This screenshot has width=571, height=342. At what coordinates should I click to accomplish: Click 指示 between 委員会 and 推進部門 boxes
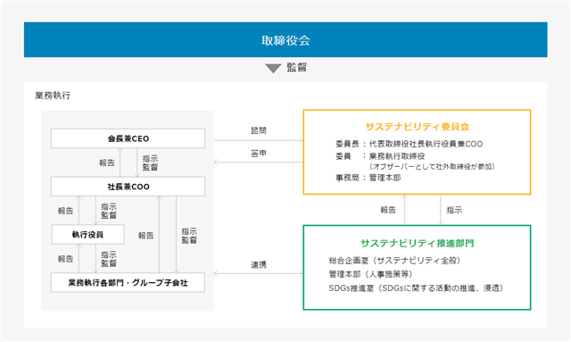coord(454,210)
